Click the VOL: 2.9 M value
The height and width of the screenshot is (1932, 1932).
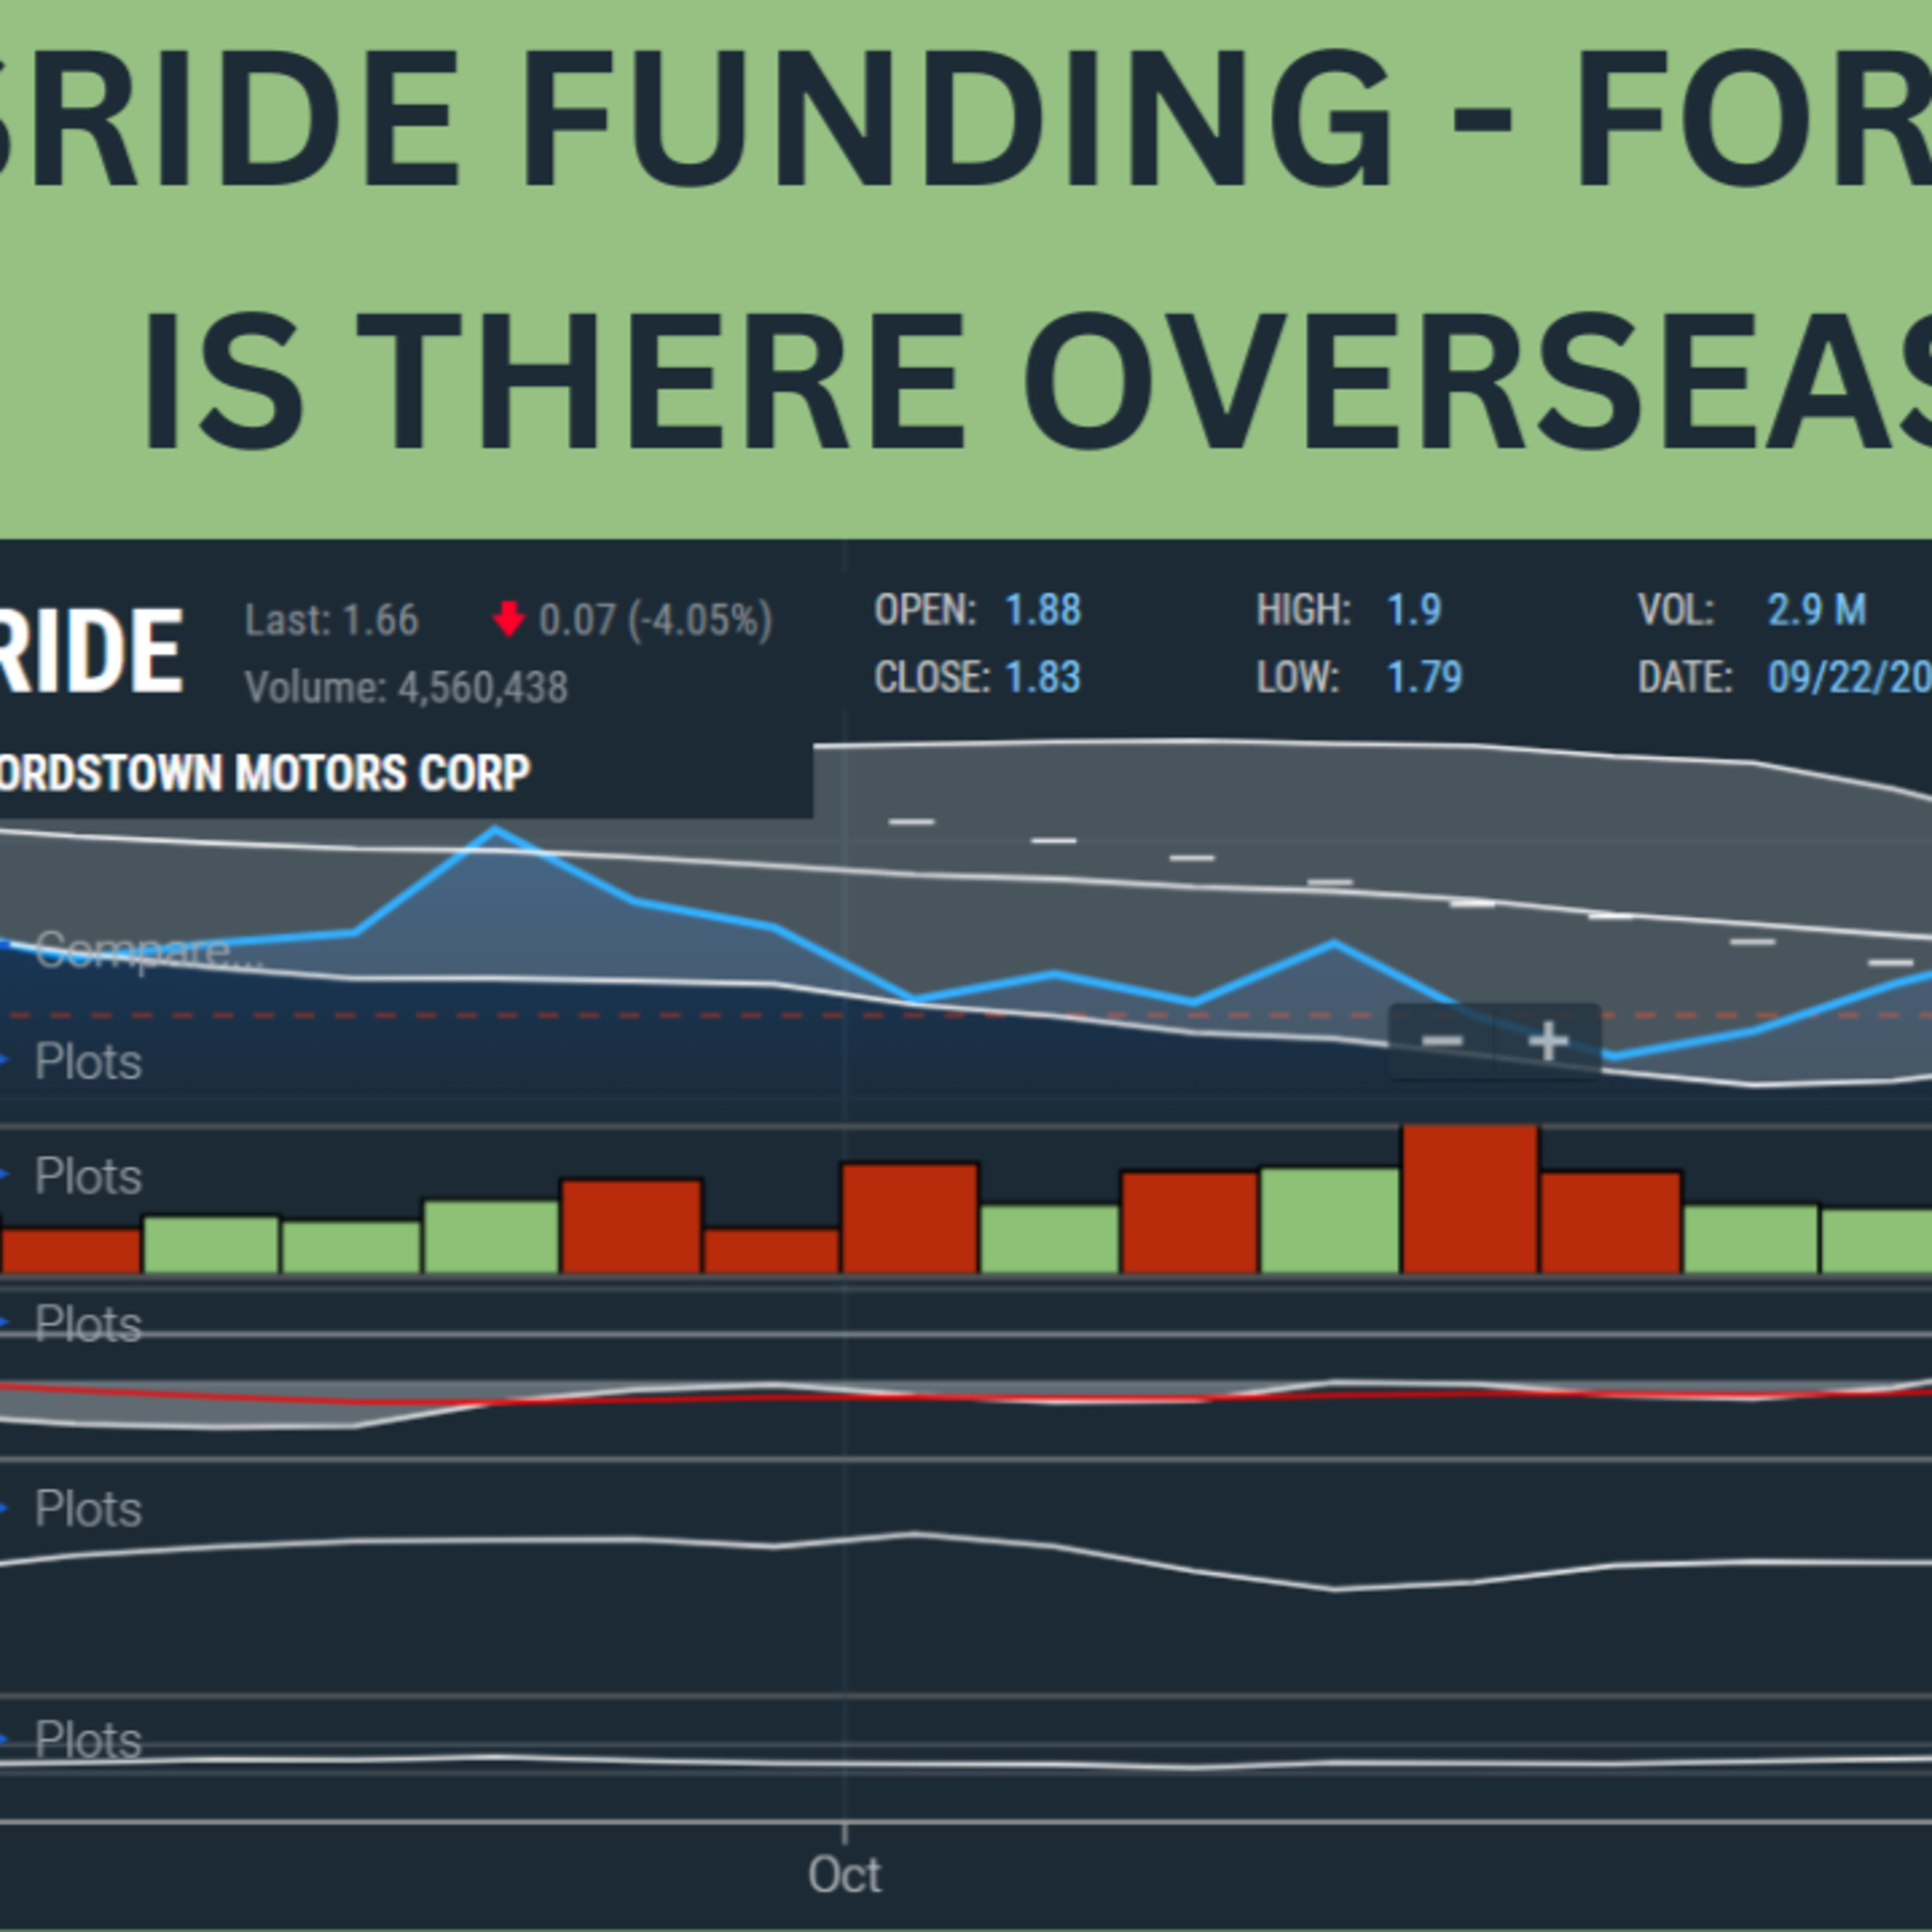pos(1817,610)
